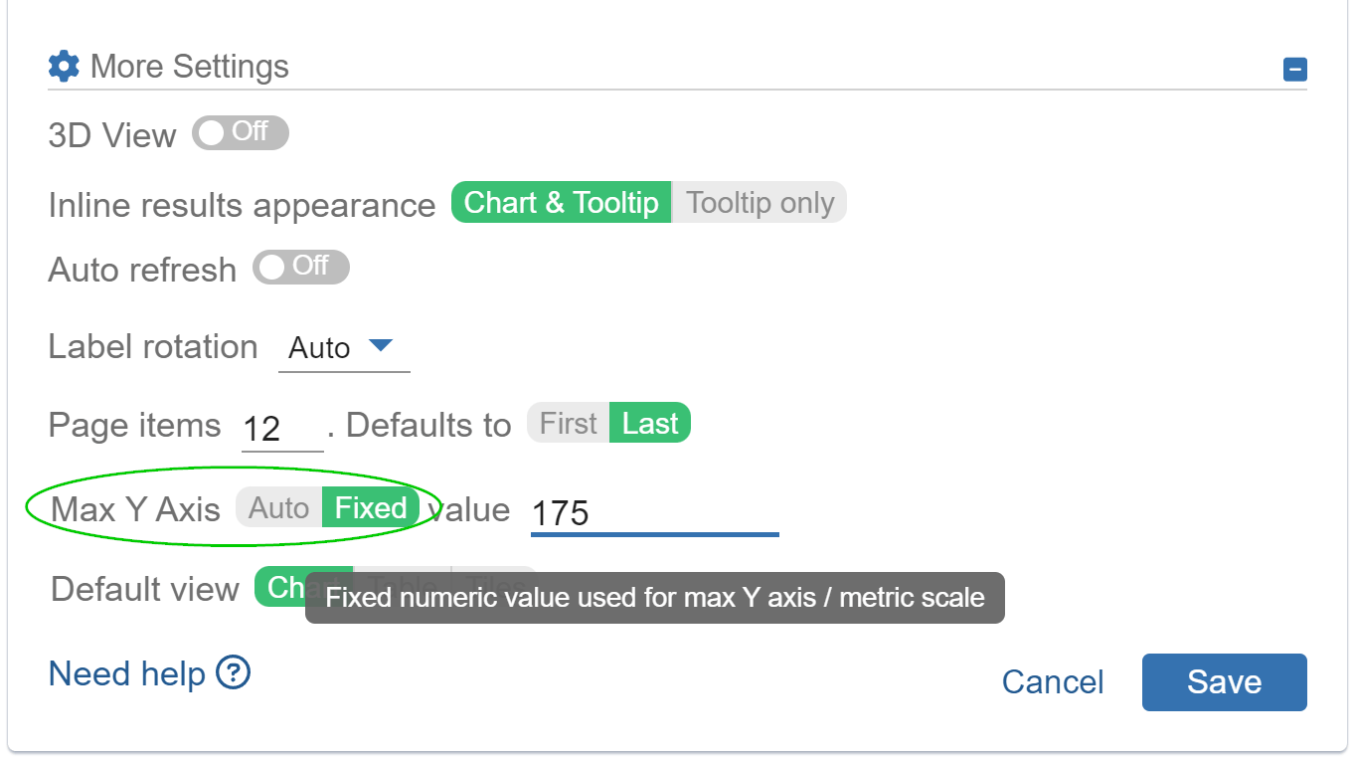Click the Max Y Axis value field
Image resolution: width=1355 pixels, height=759 pixels.
652,512
